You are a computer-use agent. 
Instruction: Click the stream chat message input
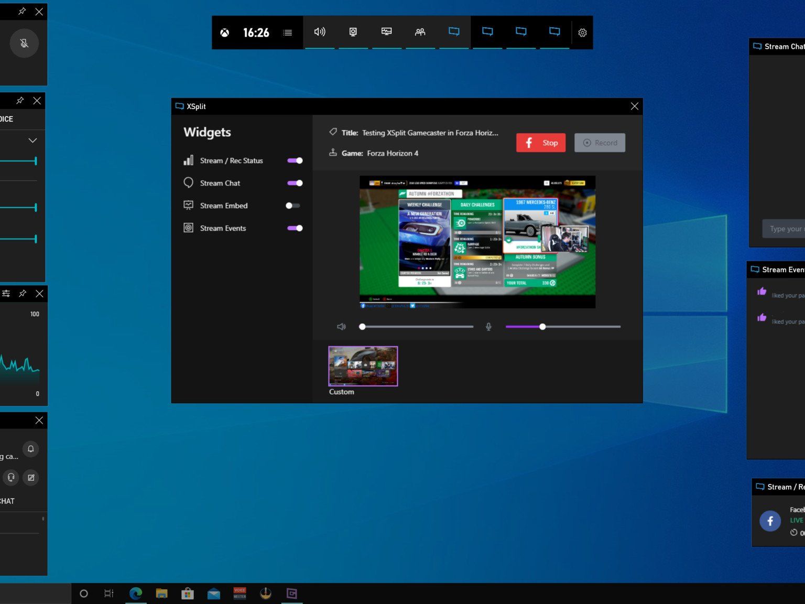point(784,229)
